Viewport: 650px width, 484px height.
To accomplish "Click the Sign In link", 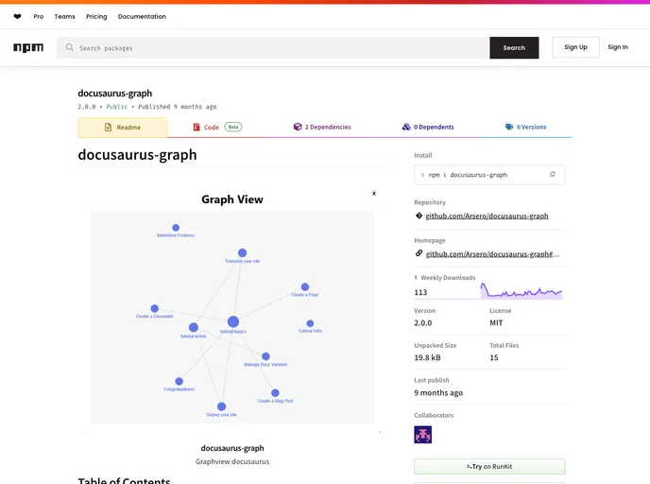I will 618,47.
